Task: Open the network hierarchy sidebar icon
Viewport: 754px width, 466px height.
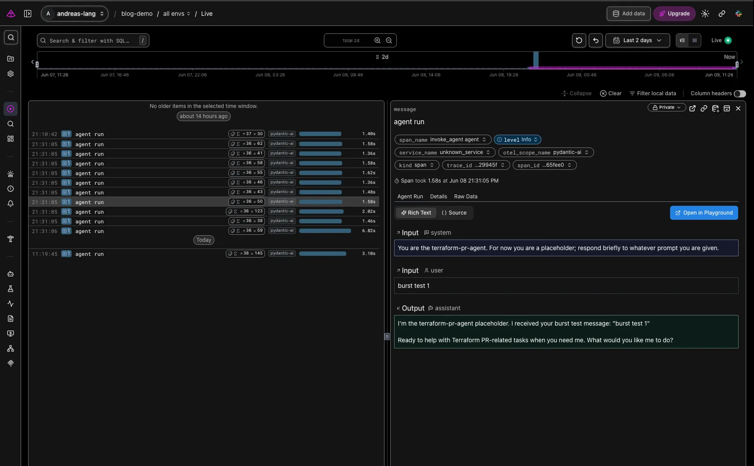Action: coord(11,348)
